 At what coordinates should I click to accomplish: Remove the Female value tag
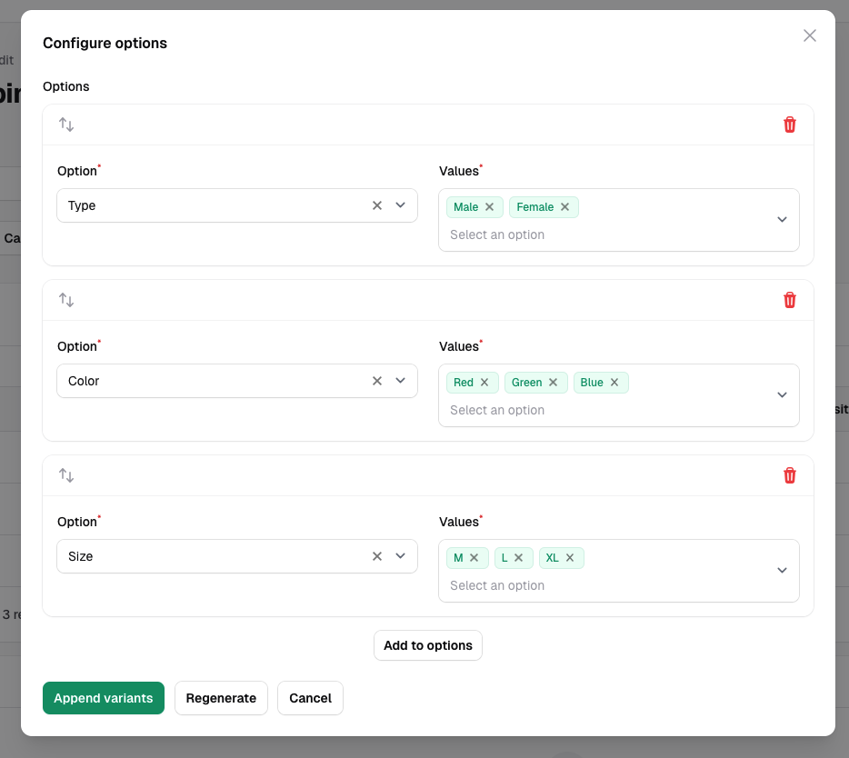(564, 207)
